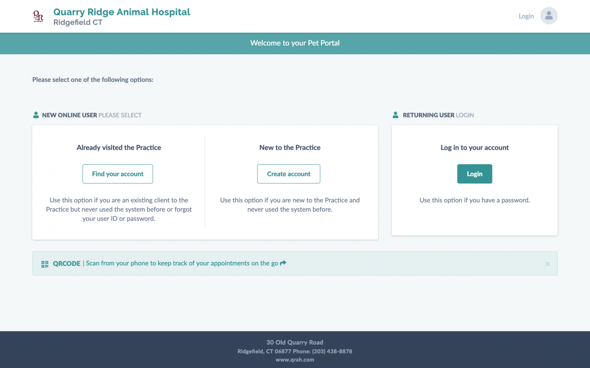The width and height of the screenshot is (590, 368).
Task: Dismiss the QRCODE banner with X
Action: click(x=547, y=264)
